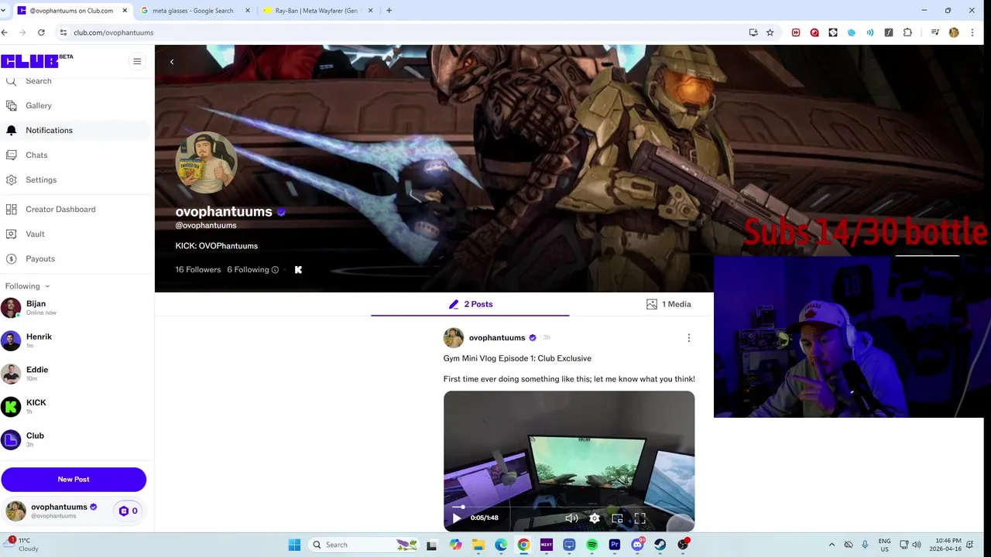Open Steam from the taskbar

click(x=660, y=545)
